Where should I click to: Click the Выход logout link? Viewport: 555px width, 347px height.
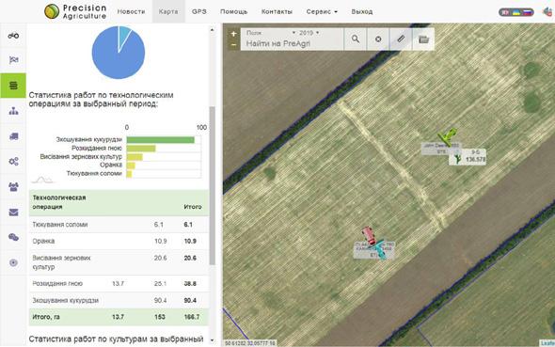tap(362, 11)
